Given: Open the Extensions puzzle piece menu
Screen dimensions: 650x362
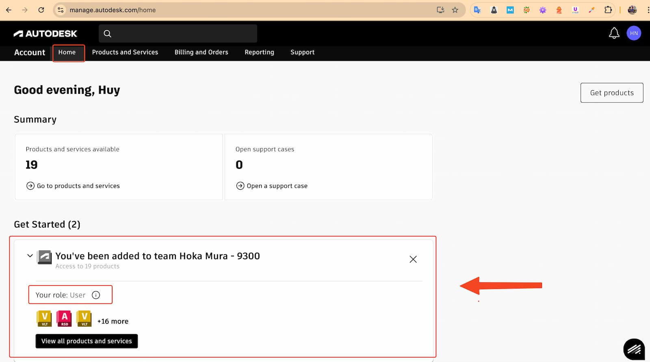Looking at the screenshot, I should pyautogui.click(x=608, y=10).
